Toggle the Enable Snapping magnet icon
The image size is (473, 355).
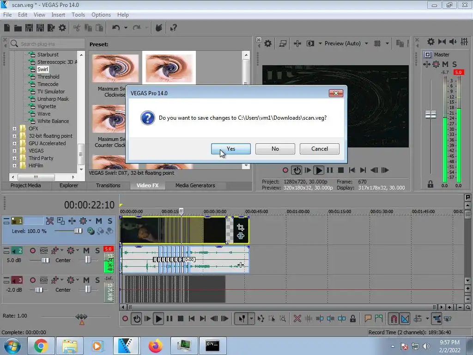click(x=394, y=318)
